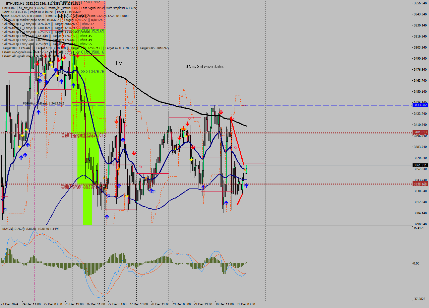Click the ETHUSD,H1 symbol title text
This screenshot has height=308, width=429.
click(15, 4)
